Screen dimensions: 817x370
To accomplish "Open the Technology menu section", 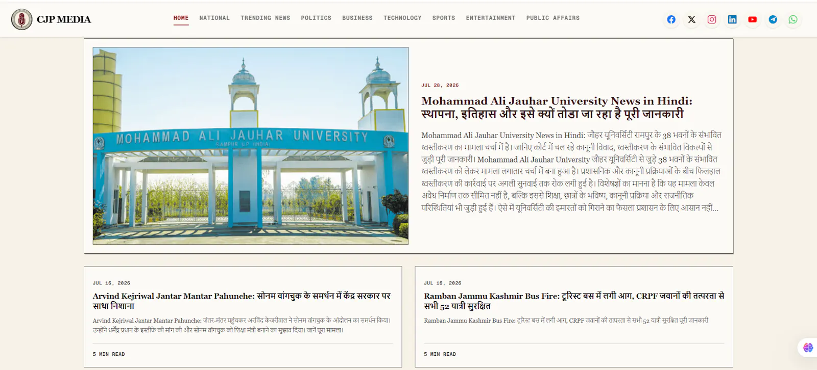I will (402, 18).
